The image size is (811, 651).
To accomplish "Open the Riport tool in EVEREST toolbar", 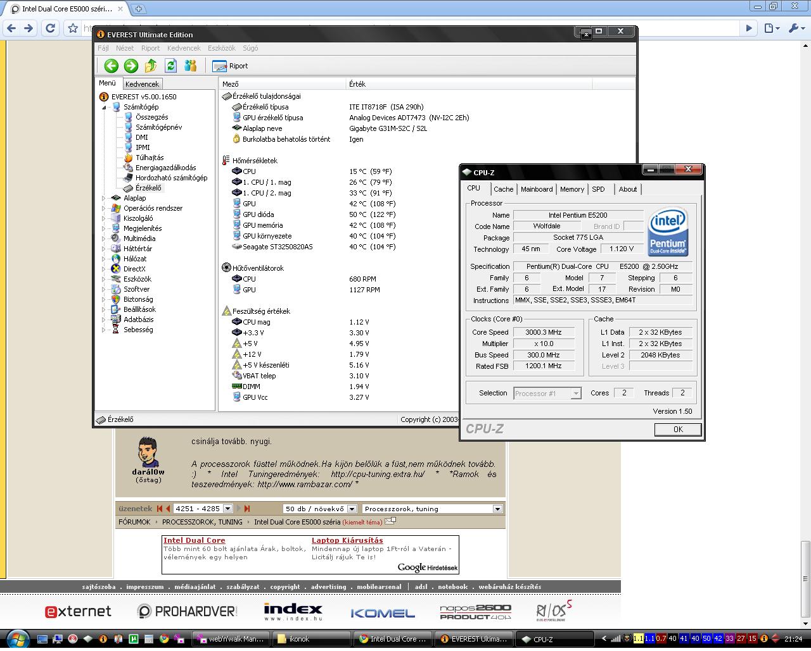I will [x=230, y=66].
